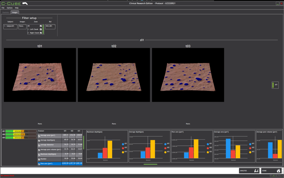The width and height of the screenshot is (284, 178).
Task: Switch to the Statistics tab
Action: [x=6, y=12]
